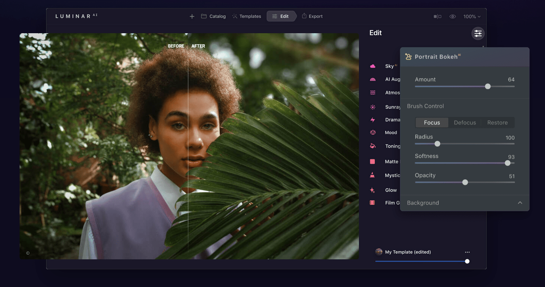Screen dimensions: 545x287
Task: Select the Dramatic lightning bolt tool
Action: tap(373, 120)
